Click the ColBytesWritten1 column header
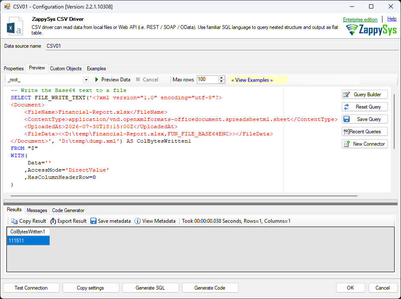The image size is (401, 299). click(28, 232)
